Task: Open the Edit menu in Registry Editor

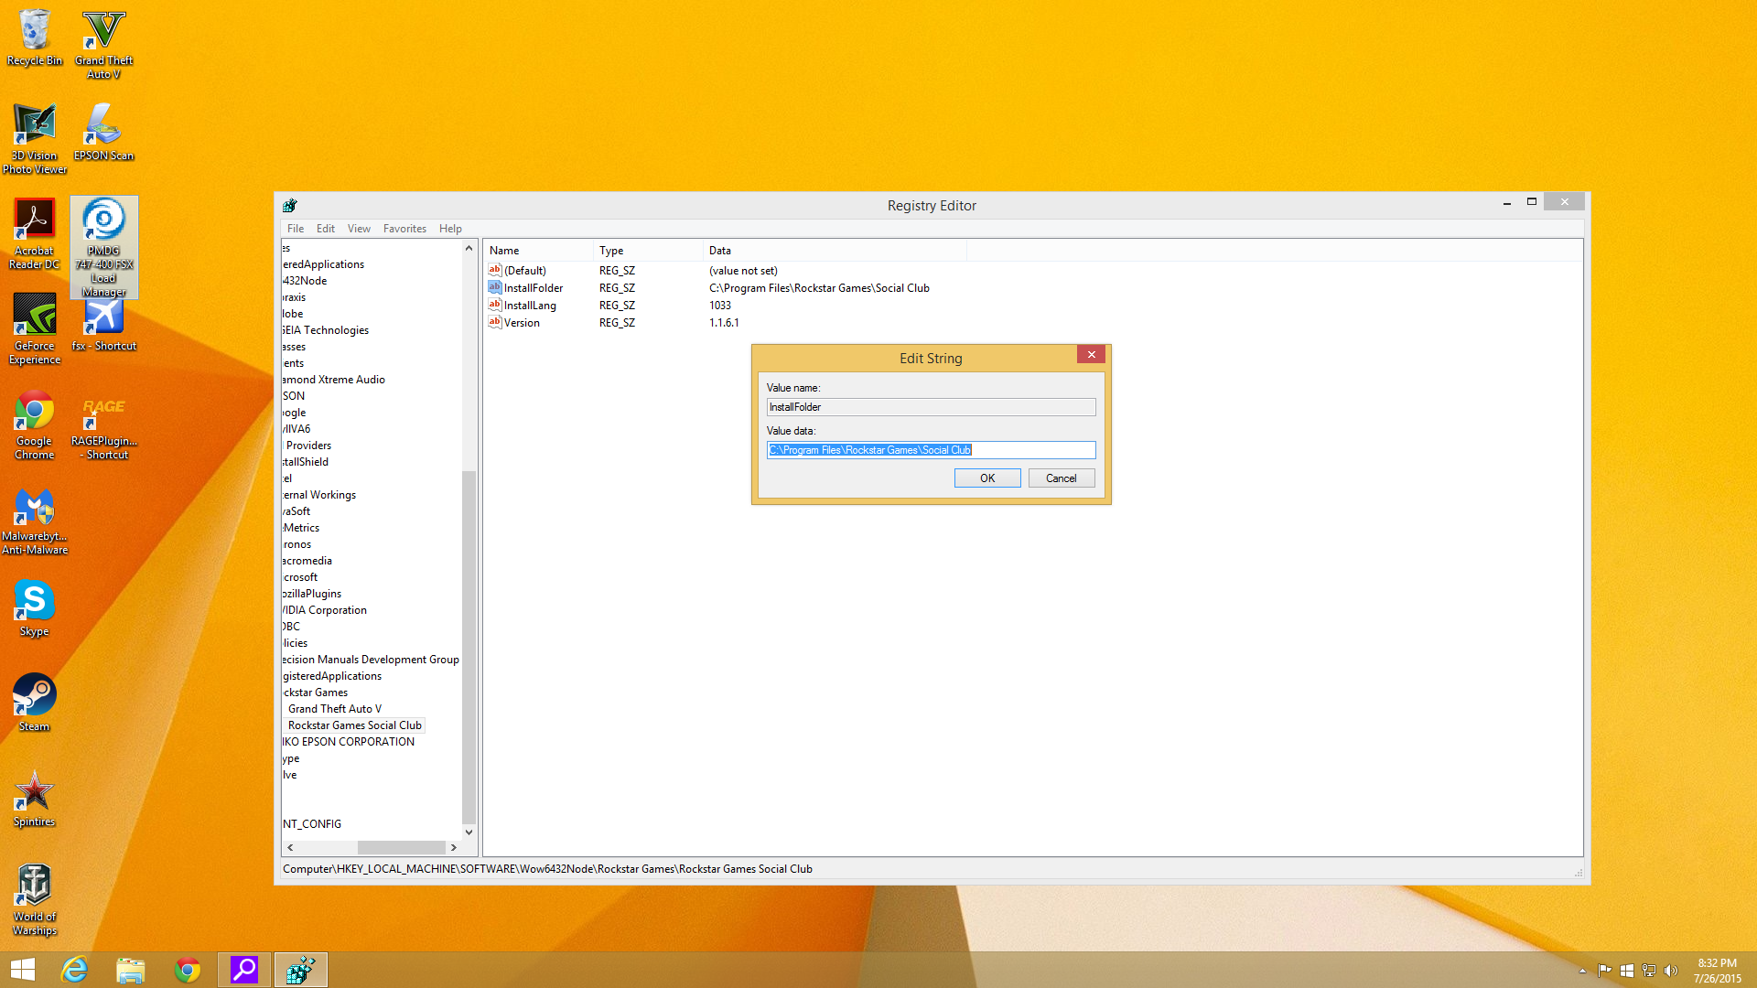Action: [325, 229]
